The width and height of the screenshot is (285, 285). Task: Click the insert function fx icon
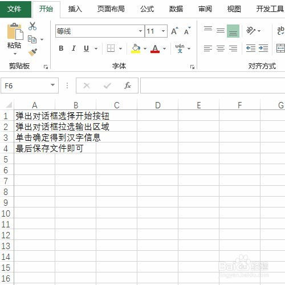[x=128, y=85]
